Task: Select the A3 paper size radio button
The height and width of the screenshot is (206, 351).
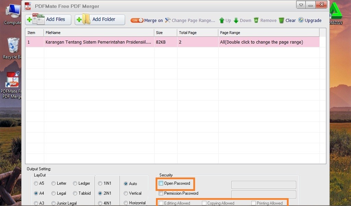Action: [x=36, y=203]
